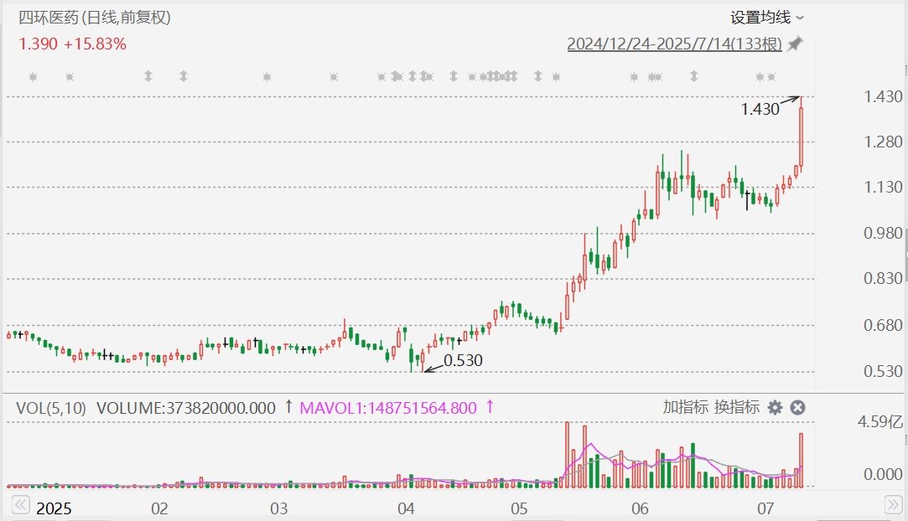The image size is (908, 521).
Task: Click the leftmost event marker above chart
Action: click(34, 77)
